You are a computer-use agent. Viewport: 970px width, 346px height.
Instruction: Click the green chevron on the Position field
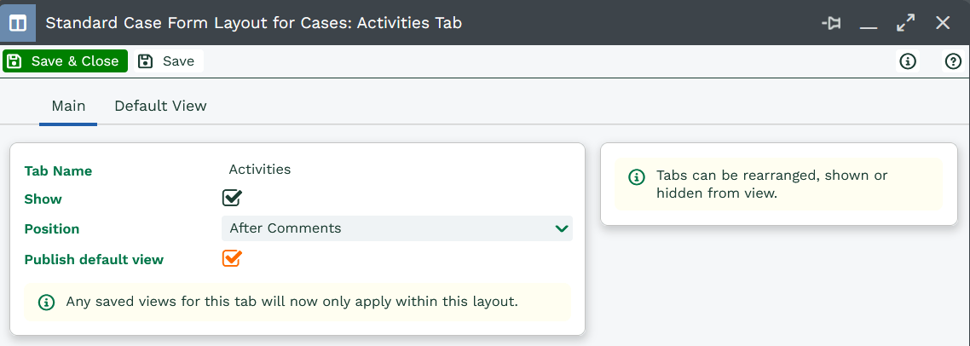point(561,228)
